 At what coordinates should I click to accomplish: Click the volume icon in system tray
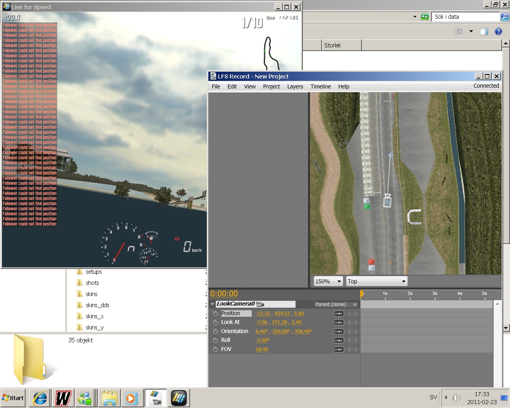click(x=457, y=398)
